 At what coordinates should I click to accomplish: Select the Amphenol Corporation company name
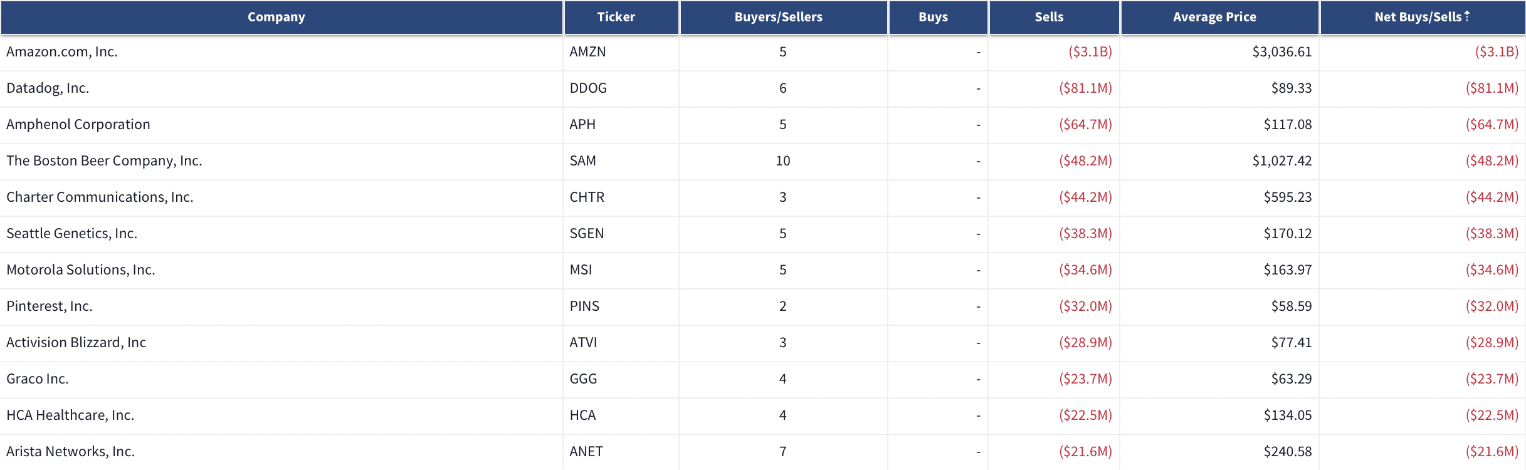coord(78,125)
